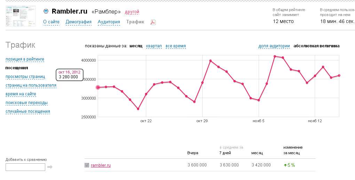Open the rambler.ru link in table
Image resolution: width=355 pixels, height=180 pixels.
(101, 165)
